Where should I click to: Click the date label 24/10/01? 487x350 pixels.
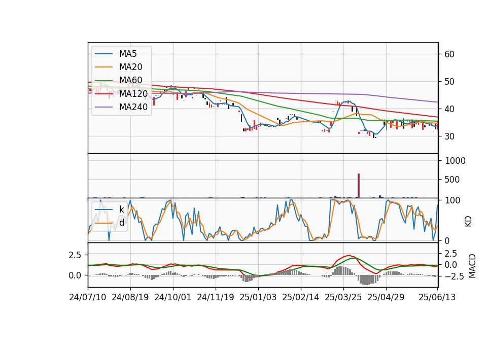[172, 297]
